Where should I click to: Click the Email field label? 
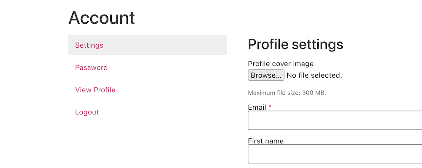tap(257, 107)
